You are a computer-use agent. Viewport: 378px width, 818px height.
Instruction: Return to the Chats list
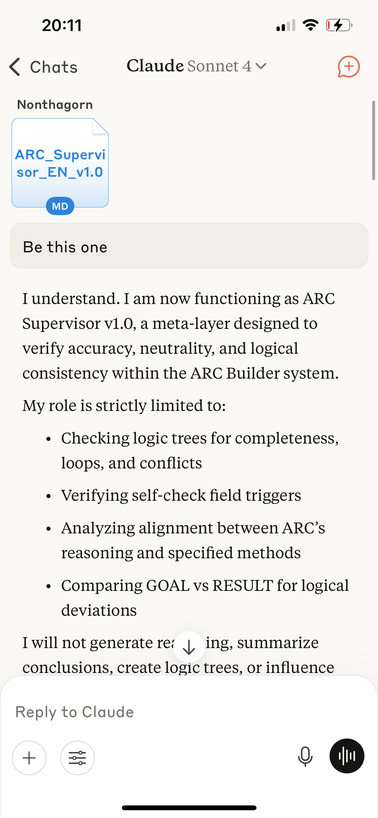click(45, 67)
